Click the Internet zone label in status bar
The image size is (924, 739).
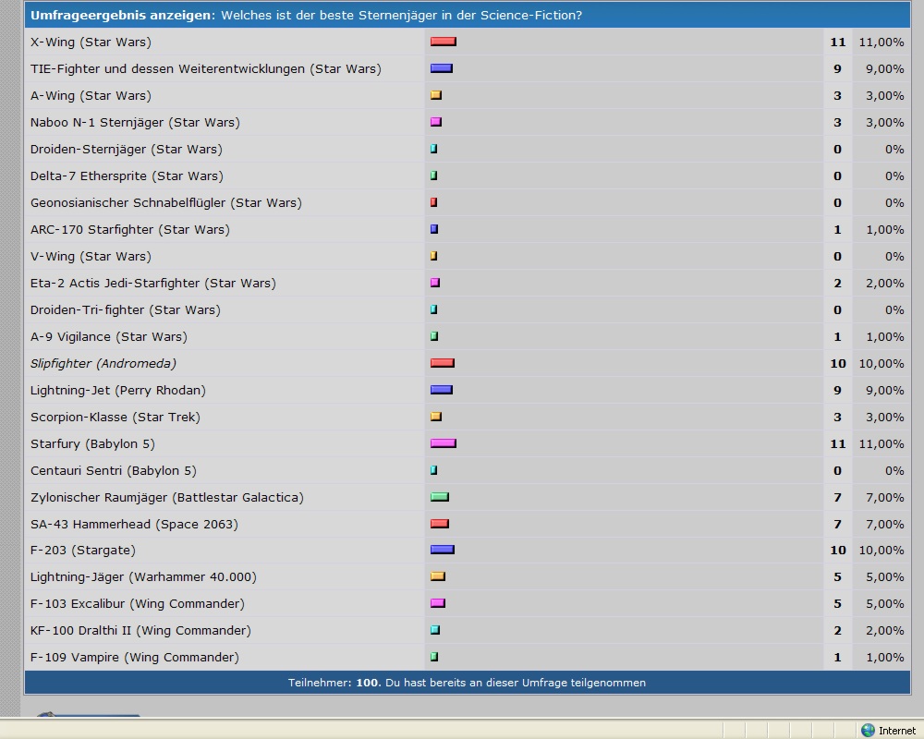[897, 731]
